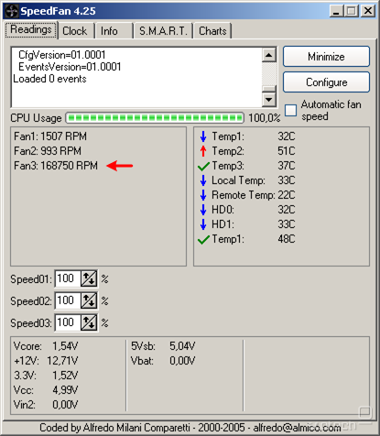380x436 pixels.
Task: Click the log scrollbar thumb
Action: click(269, 89)
